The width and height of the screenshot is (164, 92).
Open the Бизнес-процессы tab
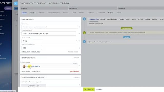tap(54, 13)
